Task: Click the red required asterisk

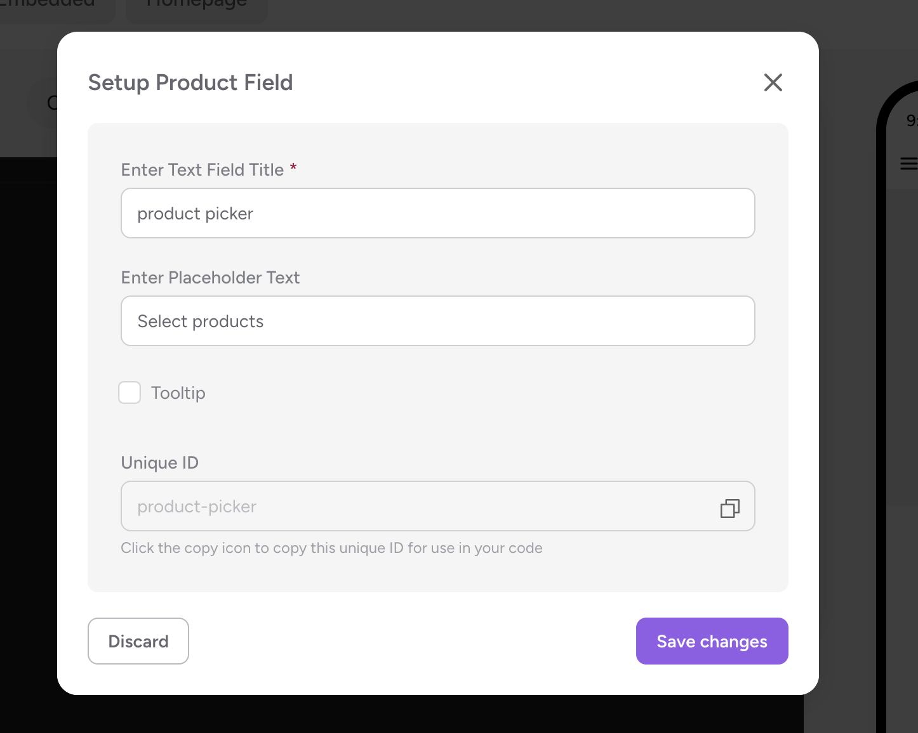Action: [293, 167]
